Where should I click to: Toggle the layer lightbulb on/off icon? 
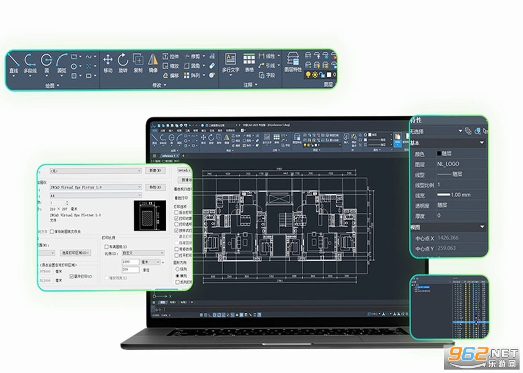308,75
